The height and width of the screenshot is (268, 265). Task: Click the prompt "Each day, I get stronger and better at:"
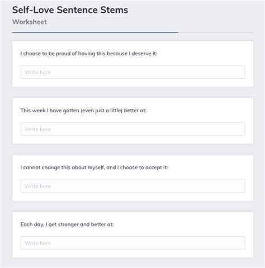67,224
